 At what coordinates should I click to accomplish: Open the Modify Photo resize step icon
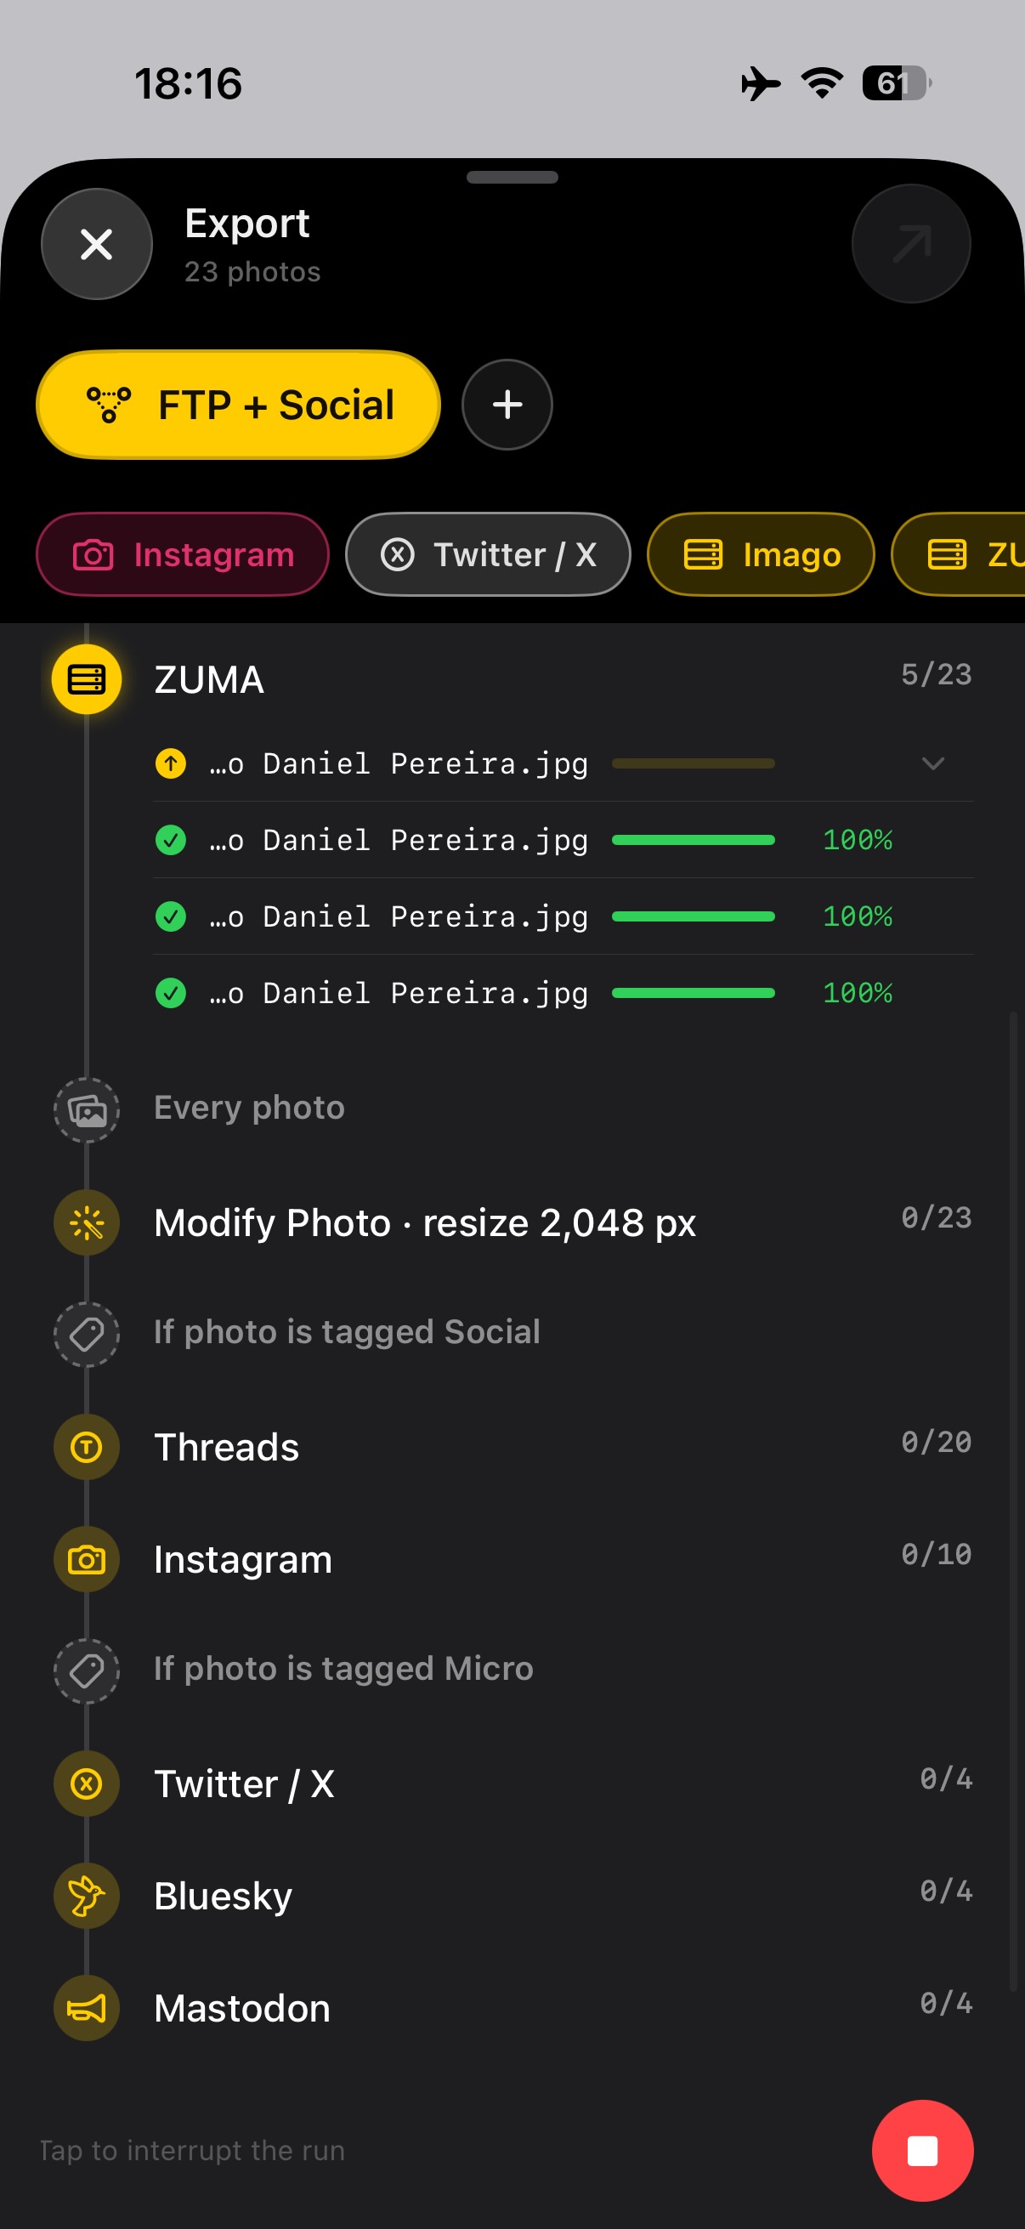click(87, 1222)
